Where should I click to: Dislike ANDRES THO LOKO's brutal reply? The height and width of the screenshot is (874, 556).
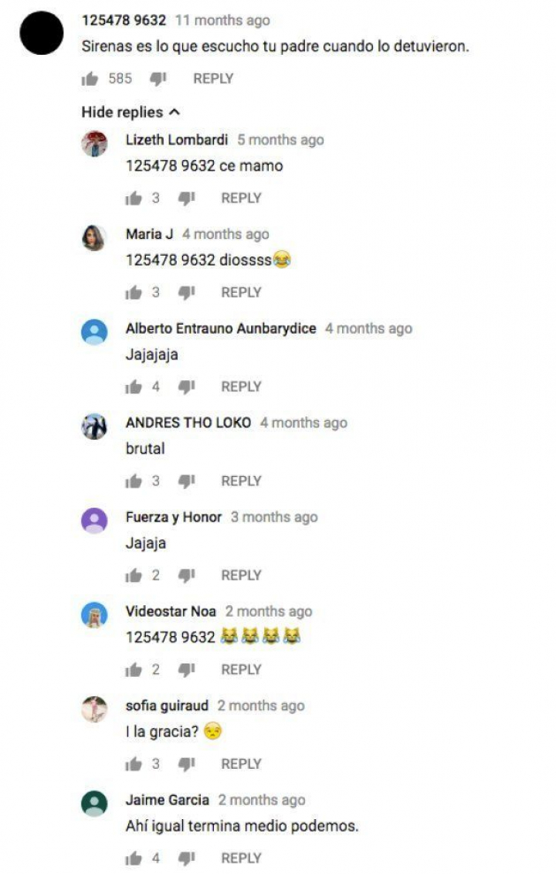tap(186, 481)
